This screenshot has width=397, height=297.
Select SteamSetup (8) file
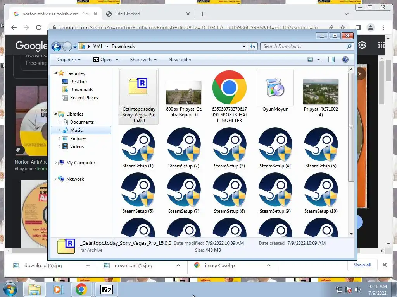[x=230, y=193]
